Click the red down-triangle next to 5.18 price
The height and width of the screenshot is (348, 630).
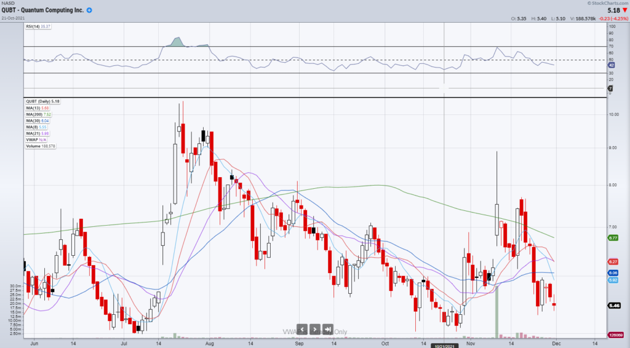click(623, 10)
